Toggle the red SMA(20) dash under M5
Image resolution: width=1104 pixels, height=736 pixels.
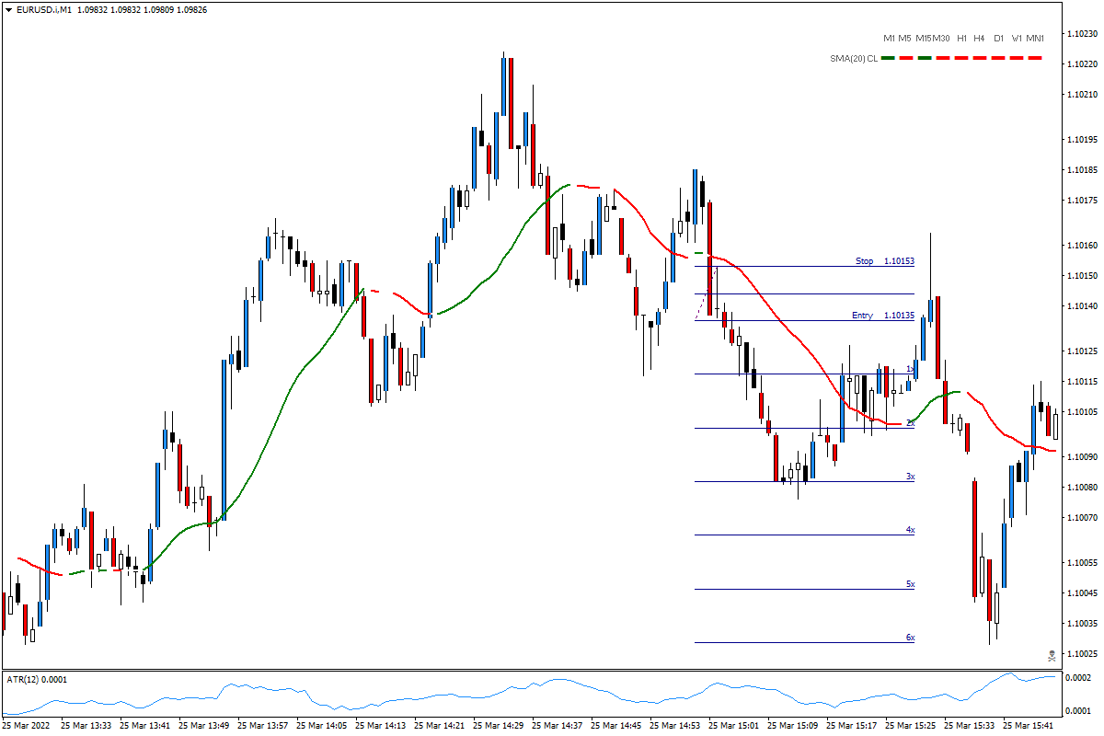pos(905,58)
